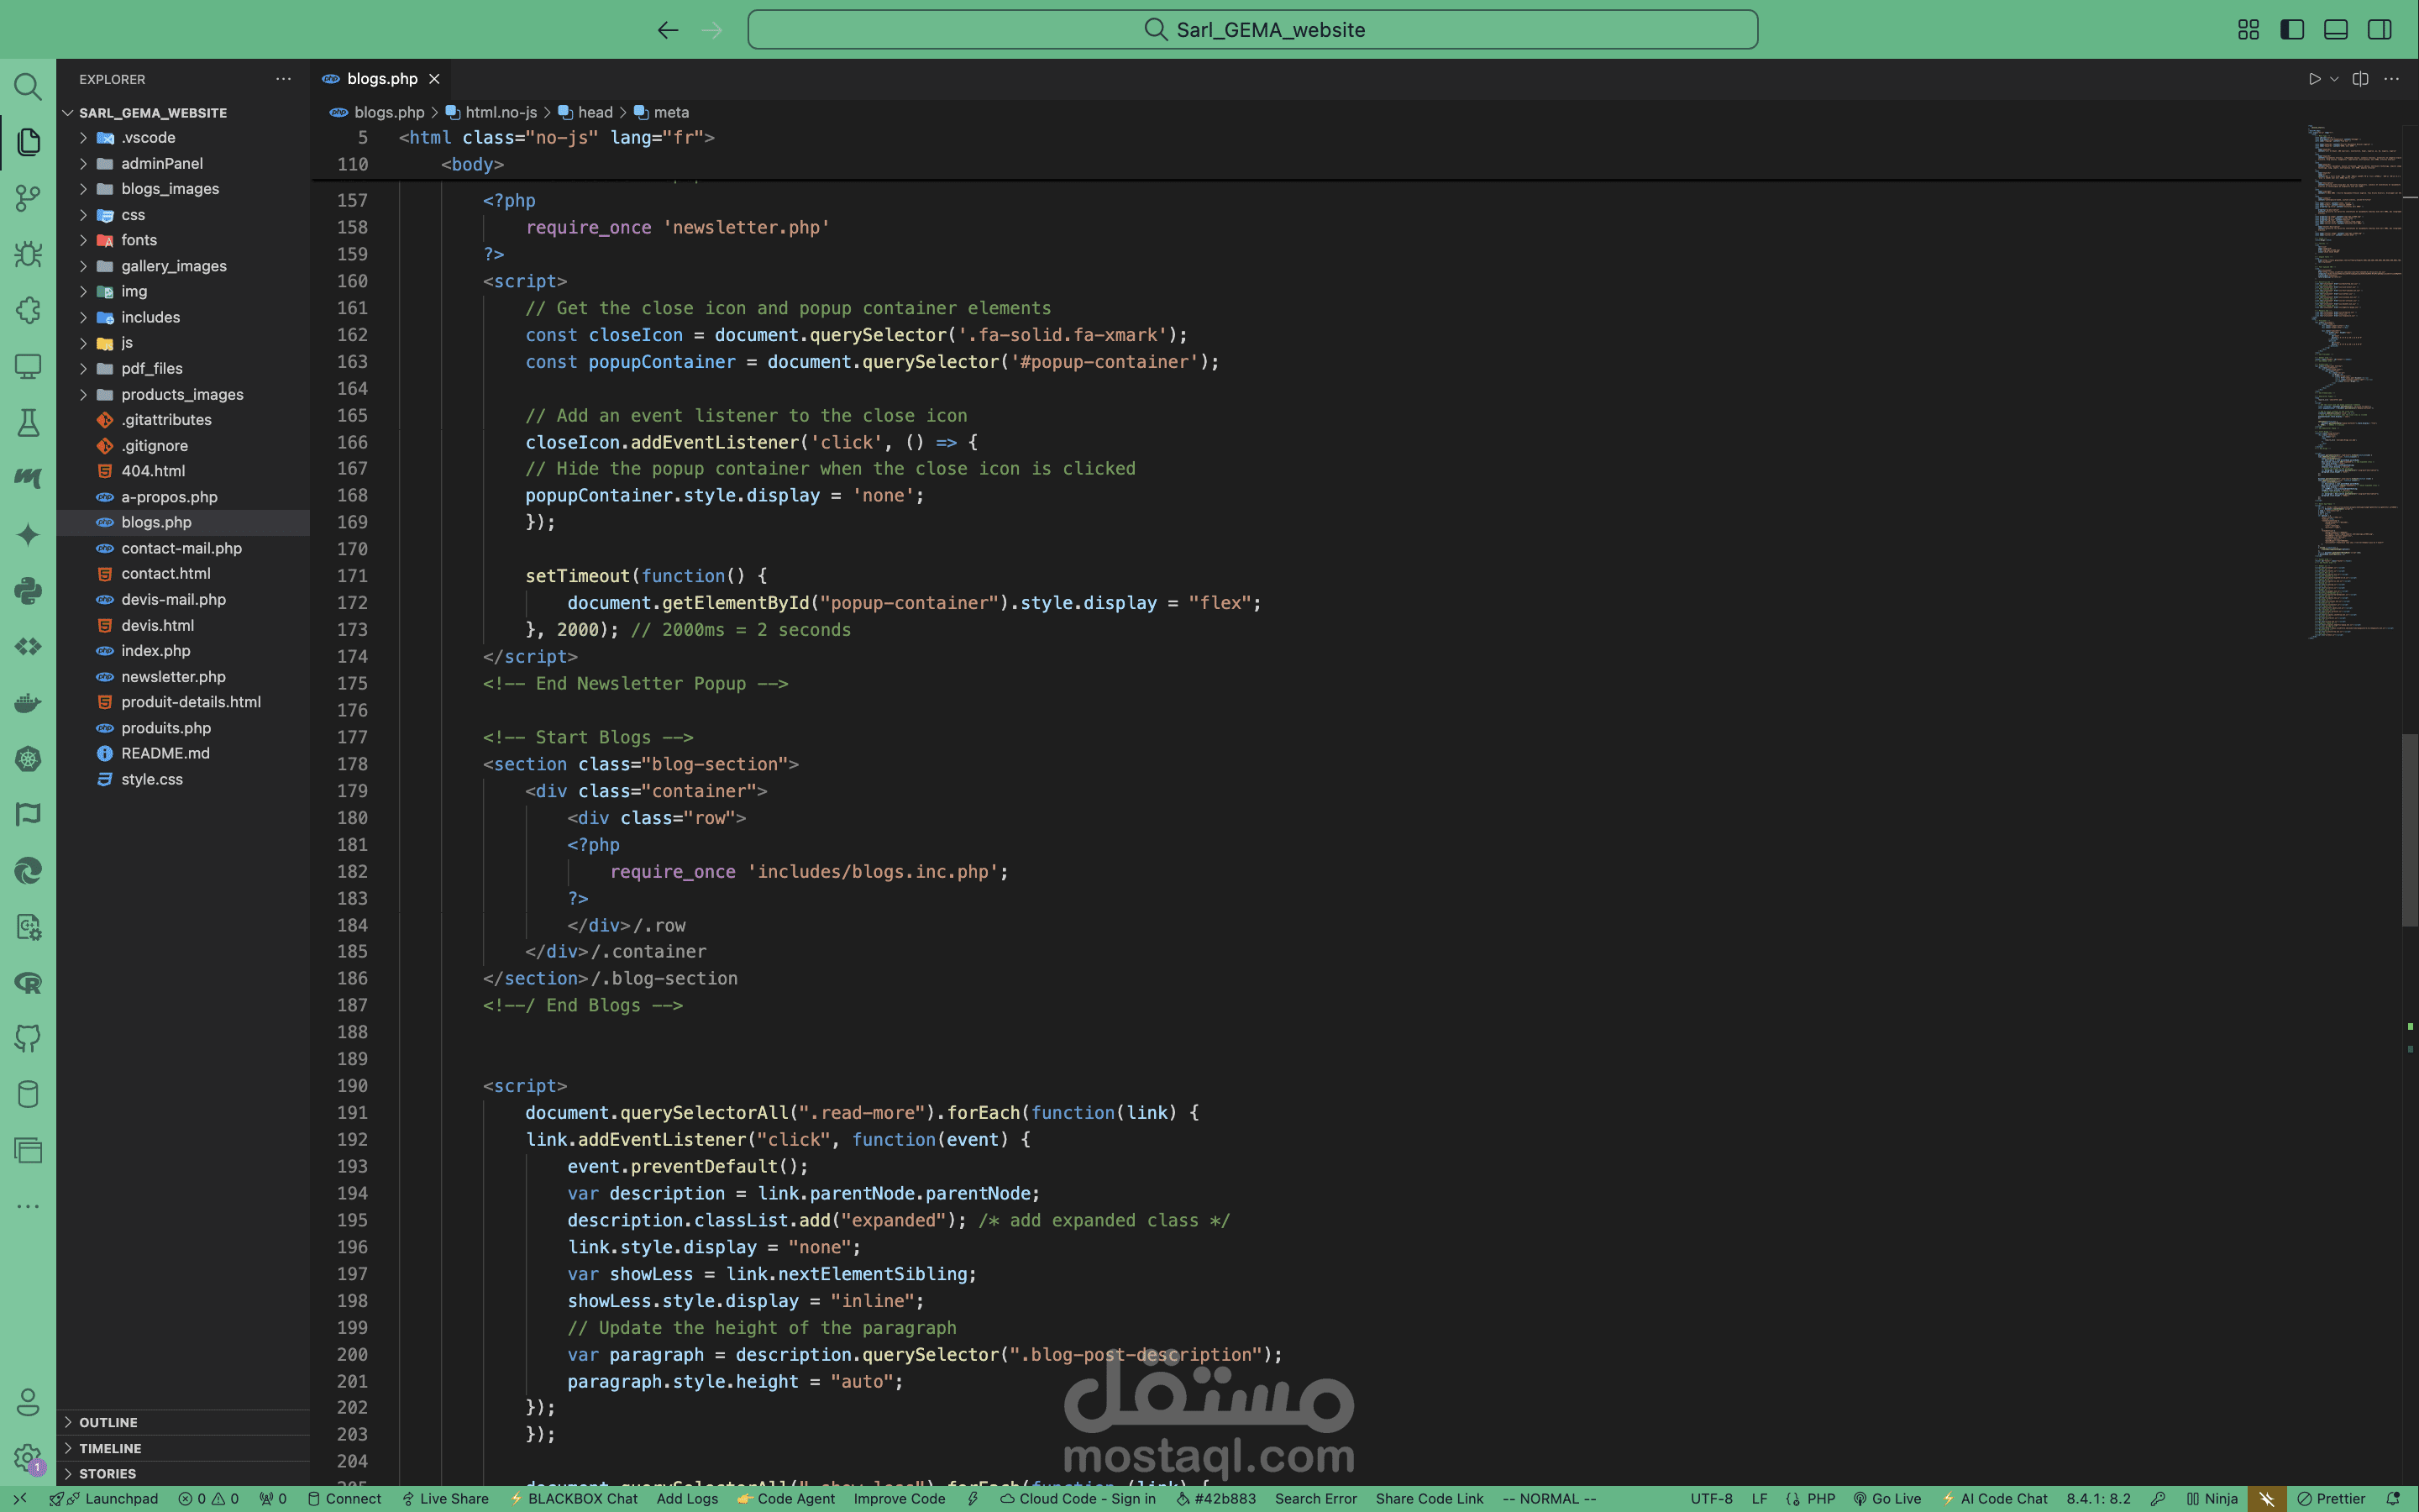
Task: Click the UTF-8 encoding indicator
Action: pyautogui.click(x=1711, y=1498)
